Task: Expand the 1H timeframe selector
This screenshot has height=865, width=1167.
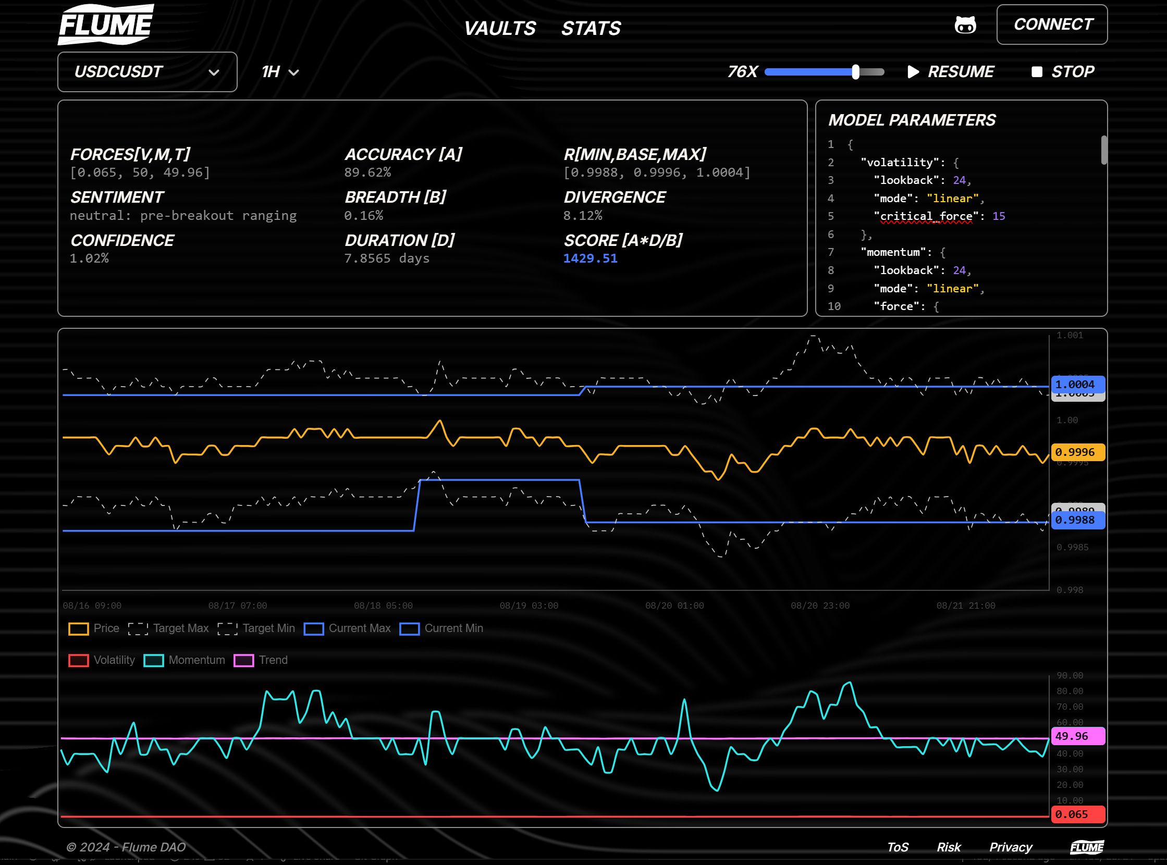Action: point(280,72)
